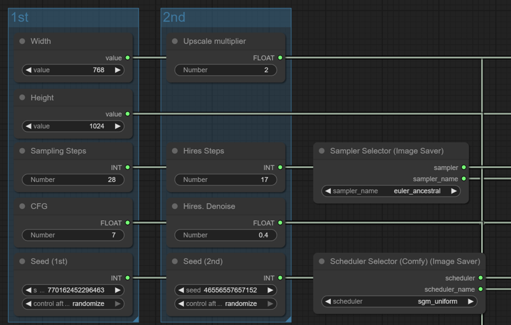Previous control after generate option in Seed (2nd)

(x=181, y=304)
